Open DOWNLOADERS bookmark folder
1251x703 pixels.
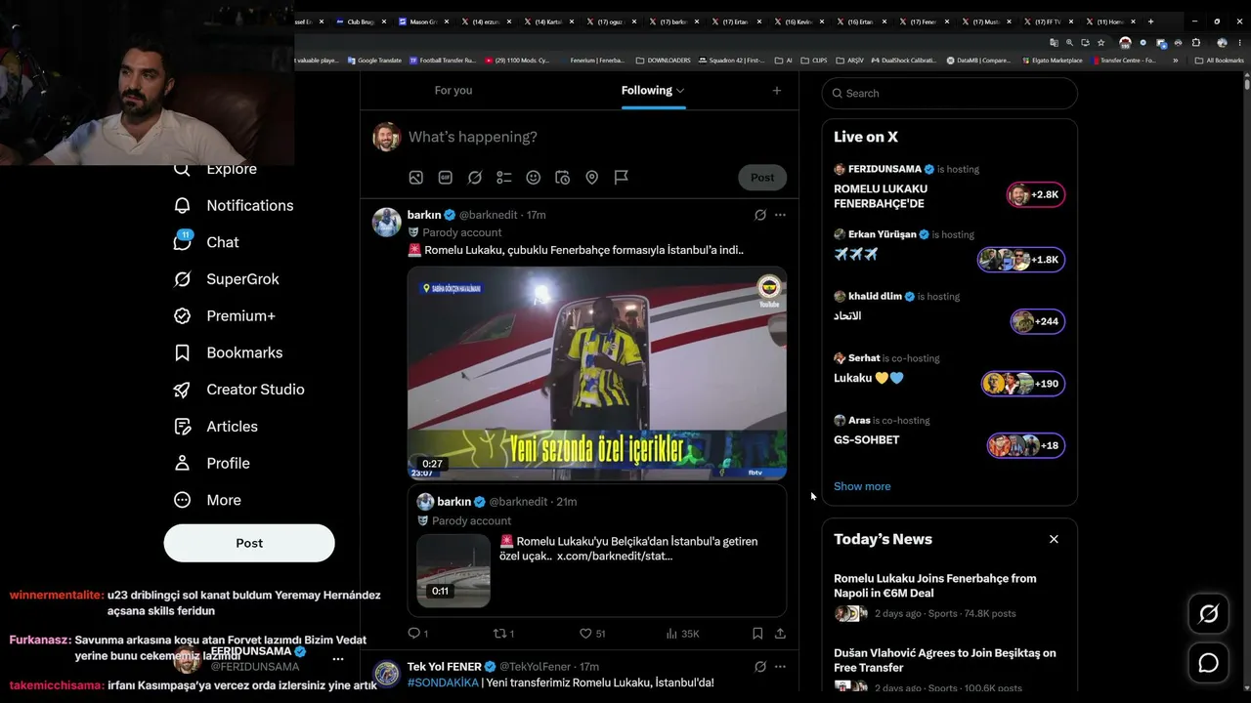point(664,61)
